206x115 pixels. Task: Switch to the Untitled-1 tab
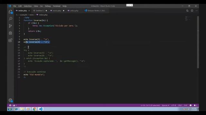(x=40, y=11)
